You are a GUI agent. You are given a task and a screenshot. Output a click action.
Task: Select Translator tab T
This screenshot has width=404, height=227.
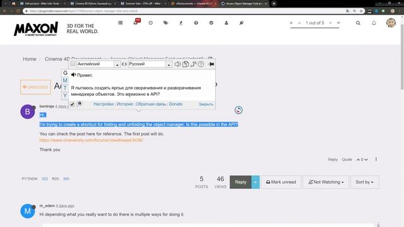coord(65,88)
